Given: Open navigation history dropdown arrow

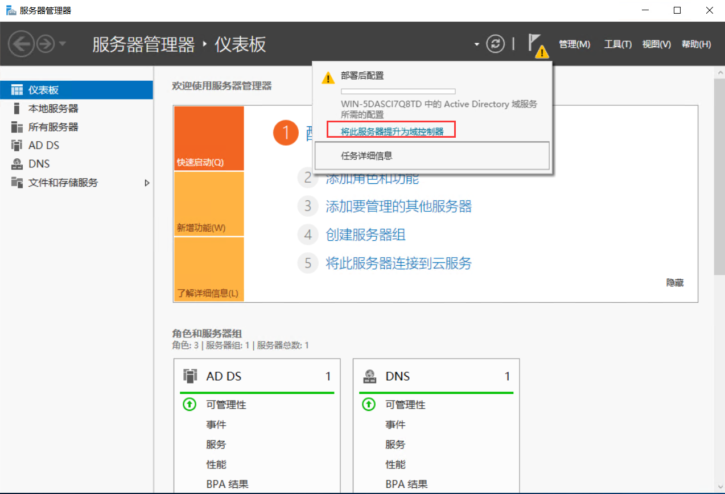Looking at the screenshot, I should (62, 44).
